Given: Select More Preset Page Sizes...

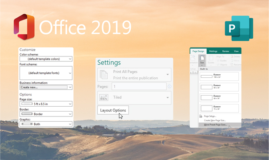Looking at the screenshot, I should pyautogui.click(x=220, y=125).
